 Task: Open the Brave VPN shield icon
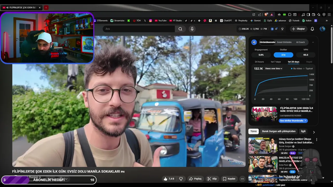tap(324, 15)
